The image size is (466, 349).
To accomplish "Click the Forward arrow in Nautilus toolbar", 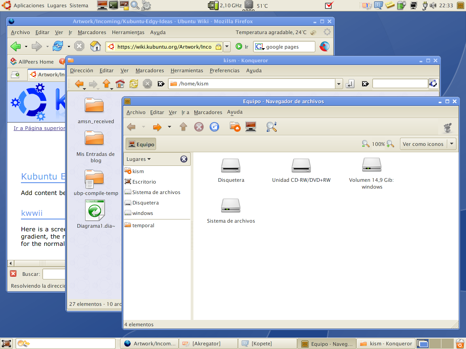I will [x=157, y=127].
